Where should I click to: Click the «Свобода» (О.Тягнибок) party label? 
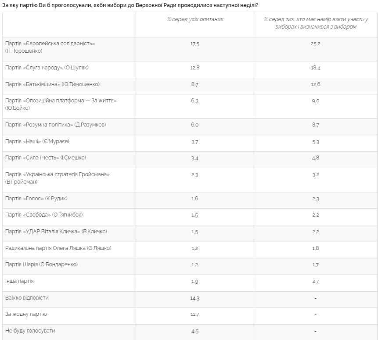click(x=44, y=215)
